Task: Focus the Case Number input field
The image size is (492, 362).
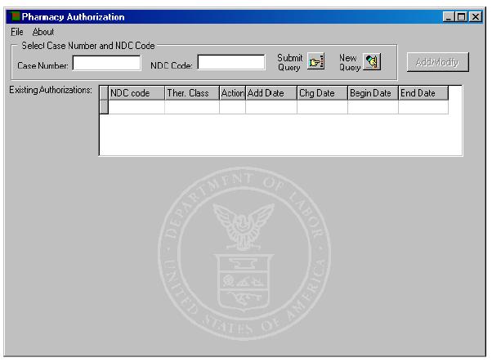Action: (106, 63)
